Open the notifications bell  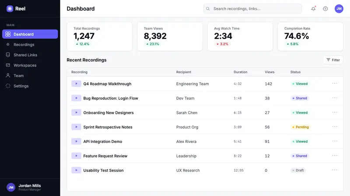point(313,9)
